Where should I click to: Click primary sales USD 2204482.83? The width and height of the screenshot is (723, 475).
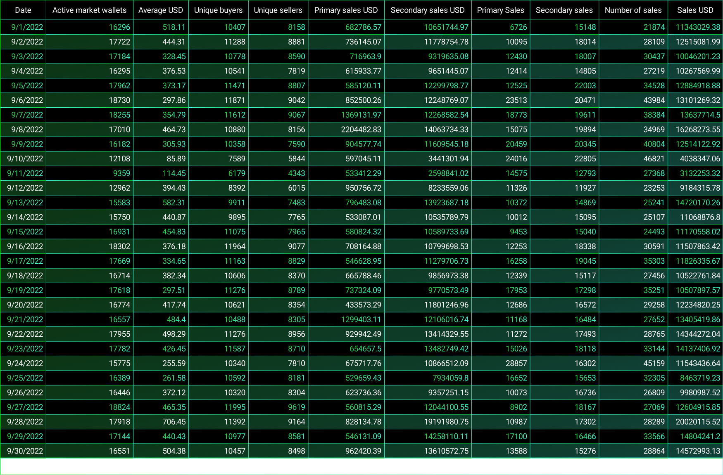(346, 130)
